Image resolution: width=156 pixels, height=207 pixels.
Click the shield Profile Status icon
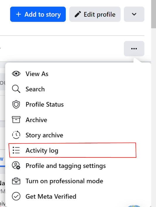click(x=16, y=104)
